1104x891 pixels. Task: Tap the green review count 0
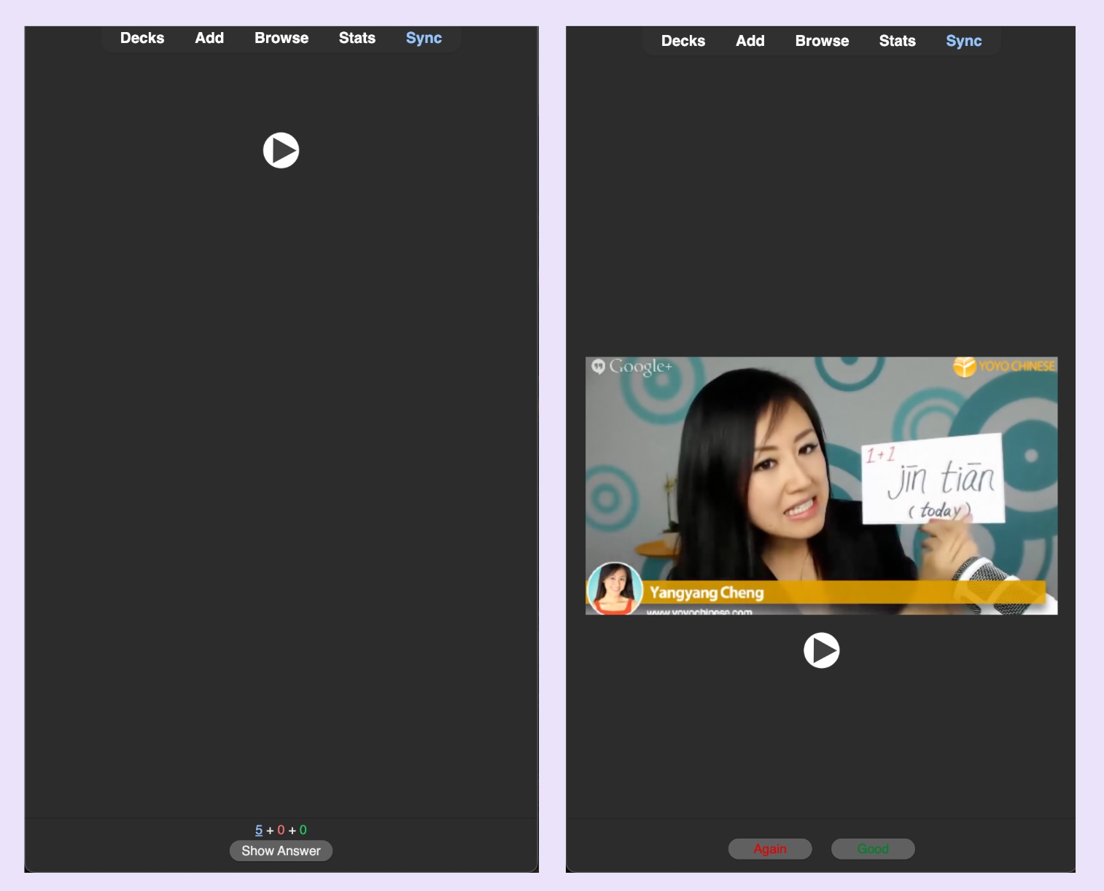tap(303, 830)
